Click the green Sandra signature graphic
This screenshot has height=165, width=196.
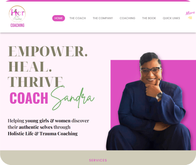[x=73, y=98]
